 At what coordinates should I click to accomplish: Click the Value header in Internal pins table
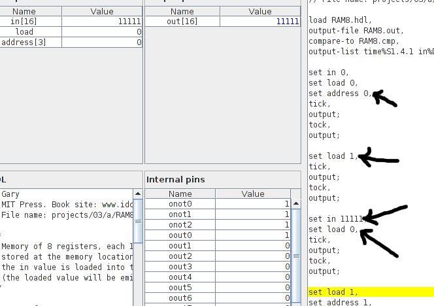pyautogui.click(x=252, y=194)
